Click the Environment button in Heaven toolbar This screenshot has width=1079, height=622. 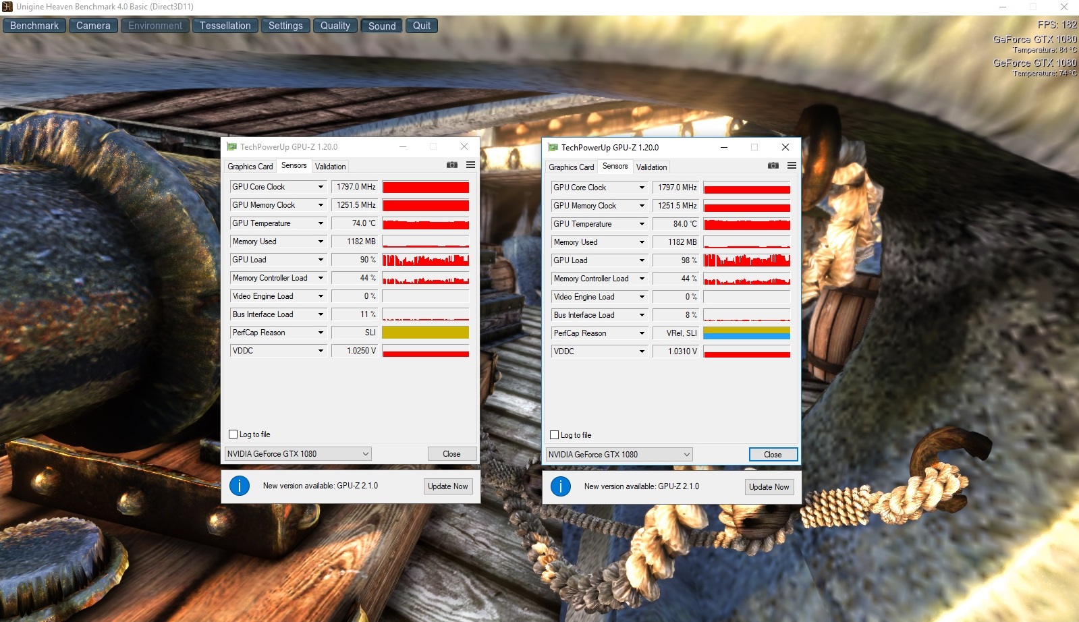coord(155,26)
